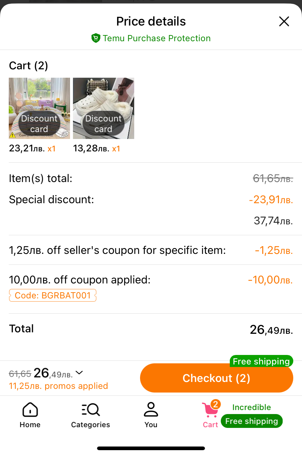This screenshot has height=456, width=302.
Task: Switch to the You profile tab
Action: [151, 415]
